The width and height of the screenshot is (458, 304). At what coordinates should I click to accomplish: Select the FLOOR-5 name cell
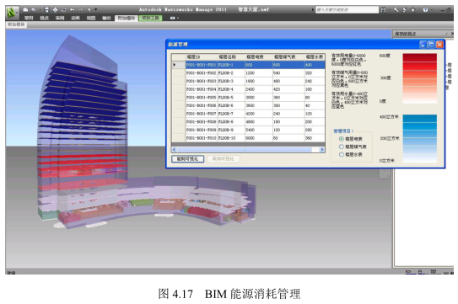[x=231, y=98]
